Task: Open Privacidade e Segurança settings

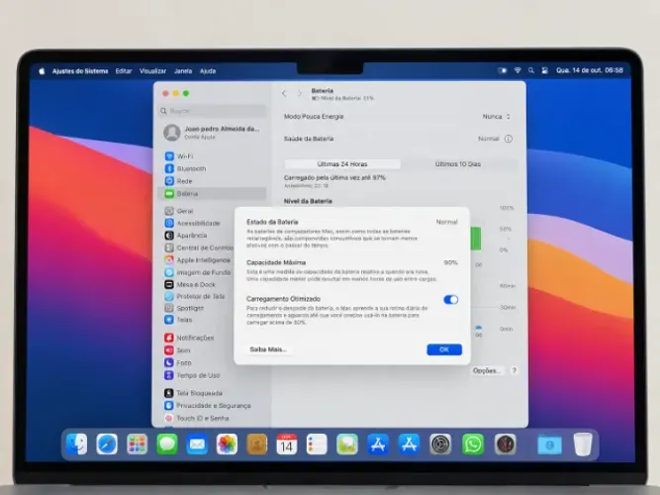Action: (x=212, y=406)
